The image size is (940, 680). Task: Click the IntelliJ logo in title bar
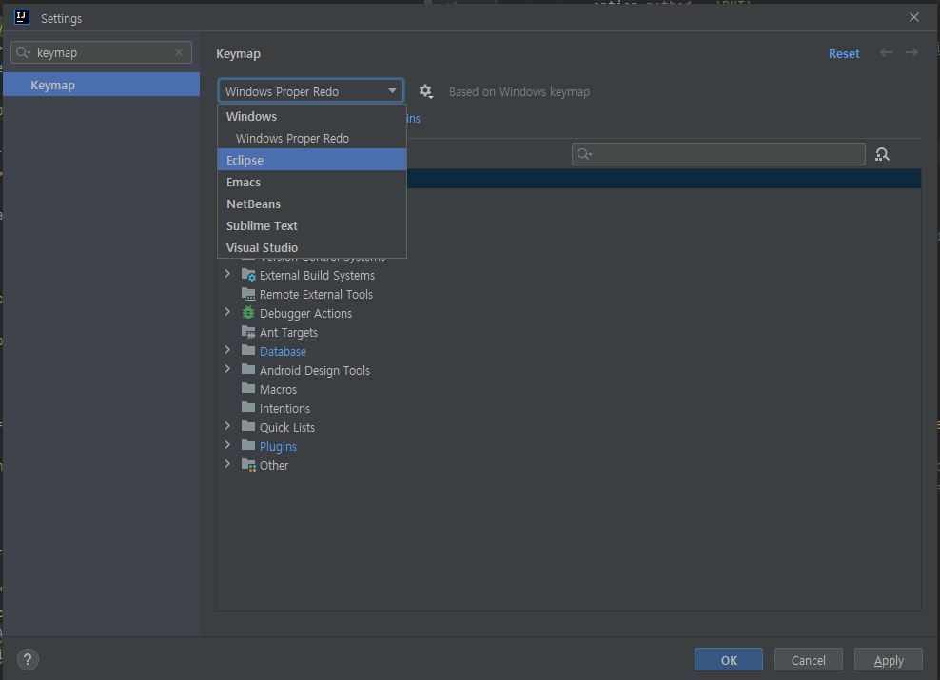pos(22,17)
